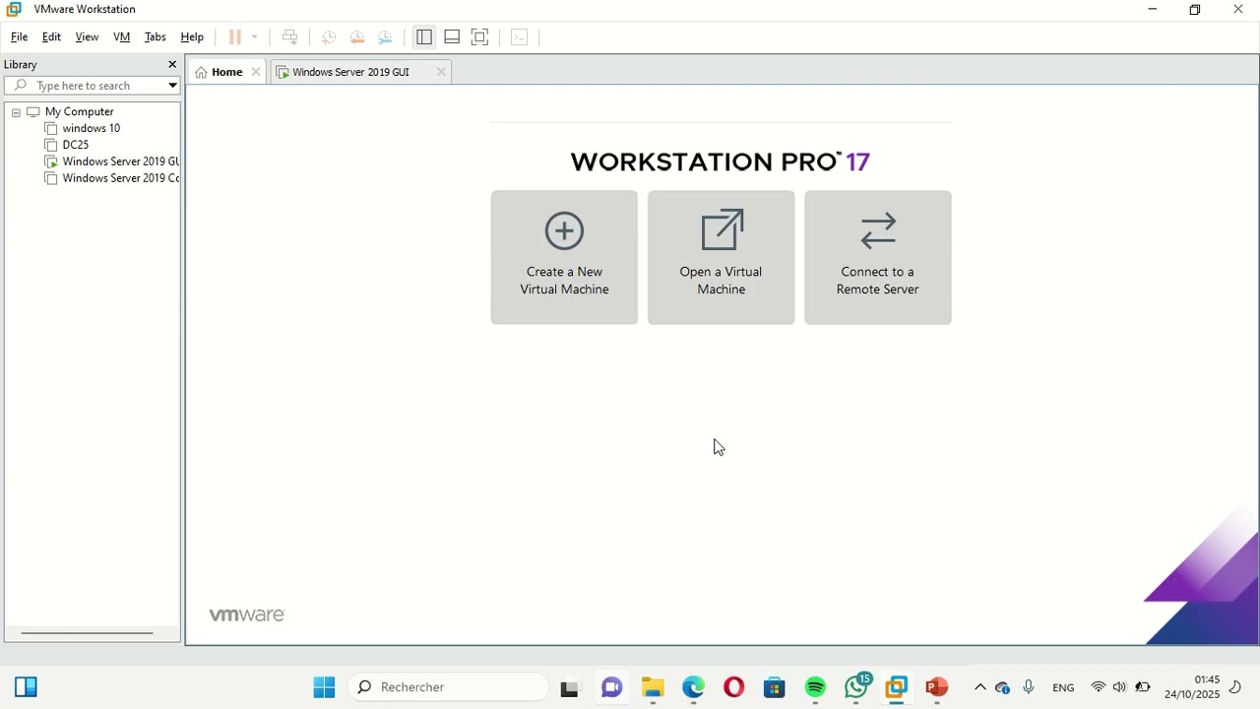Click the Revert to Snapshot toolbar icon
1260x709 pixels.
pos(357,37)
